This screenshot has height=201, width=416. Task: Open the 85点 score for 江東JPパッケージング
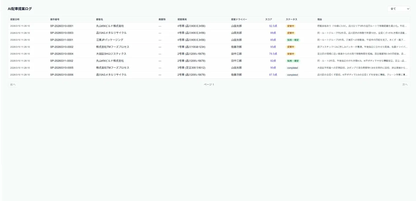[274, 40]
